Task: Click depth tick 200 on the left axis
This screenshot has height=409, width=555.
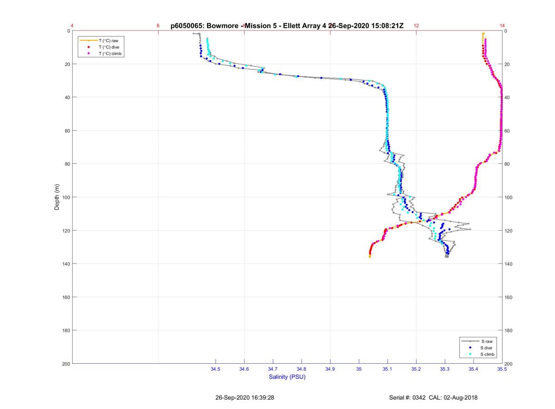Action: [66, 364]
